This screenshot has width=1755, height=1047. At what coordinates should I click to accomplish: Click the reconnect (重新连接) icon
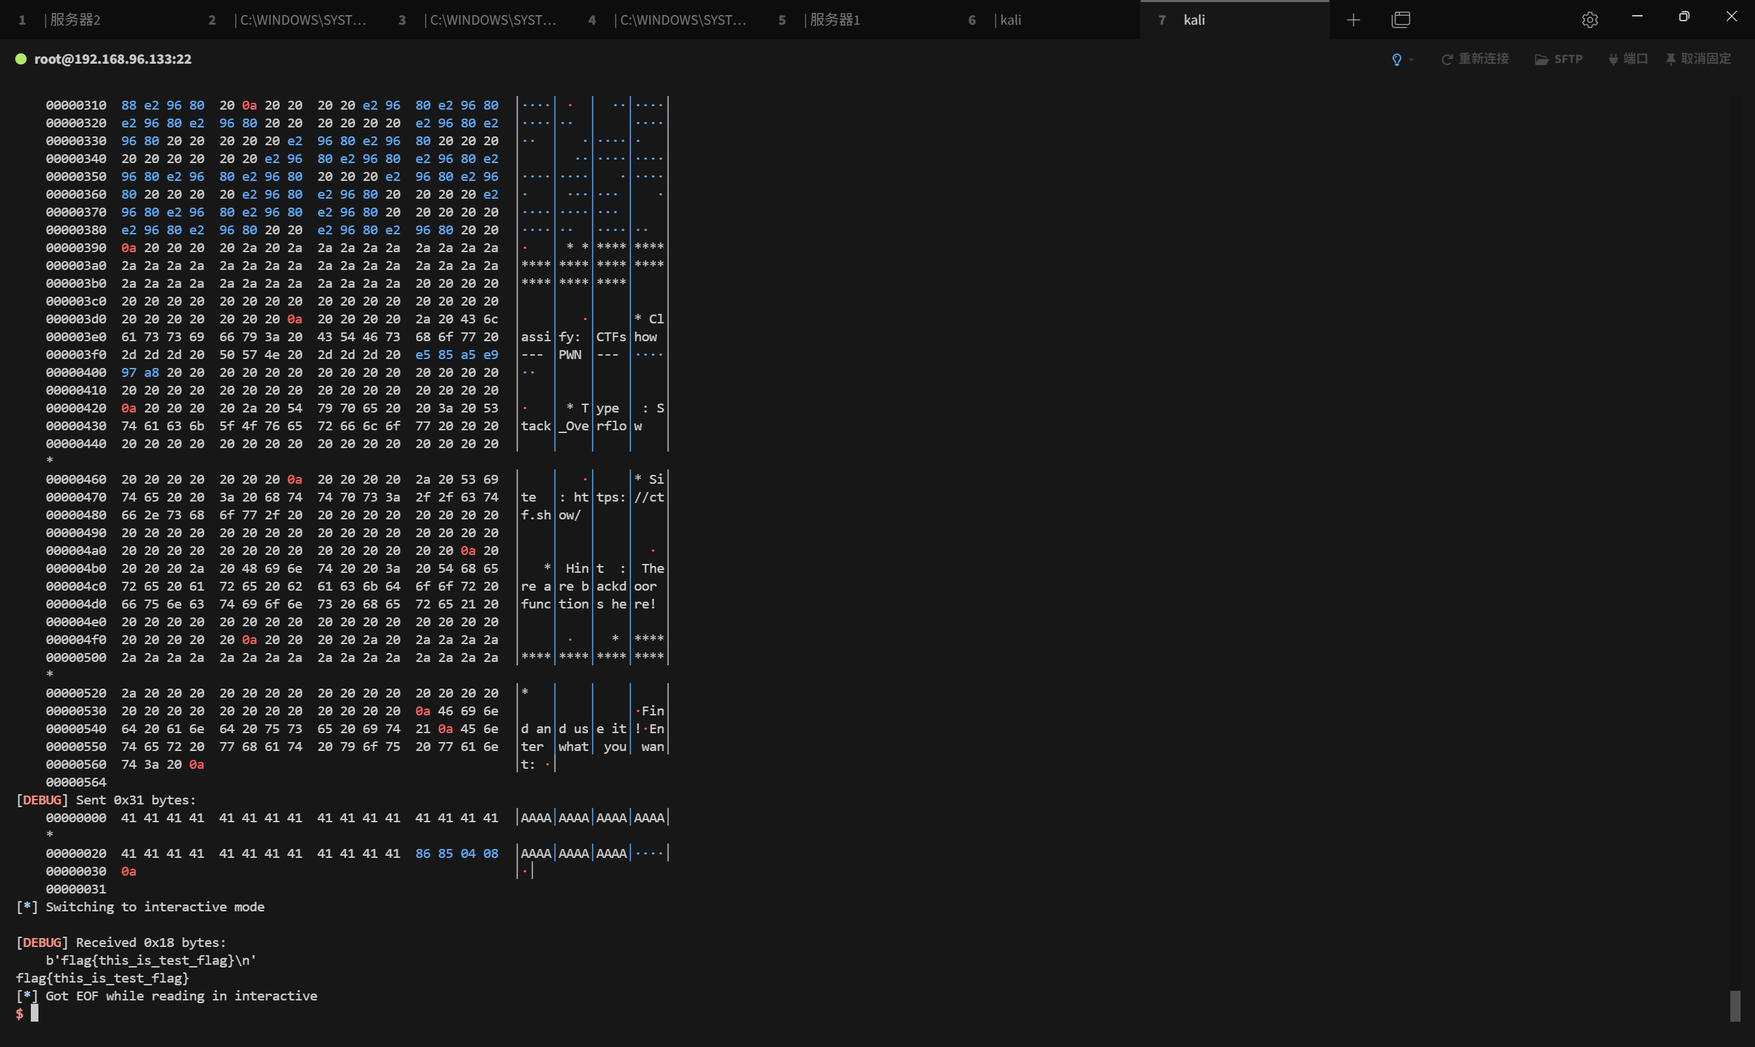1474,58
